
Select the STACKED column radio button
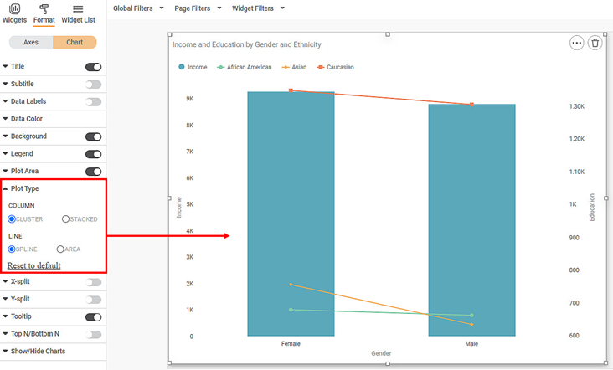click(x=66, y=219)
